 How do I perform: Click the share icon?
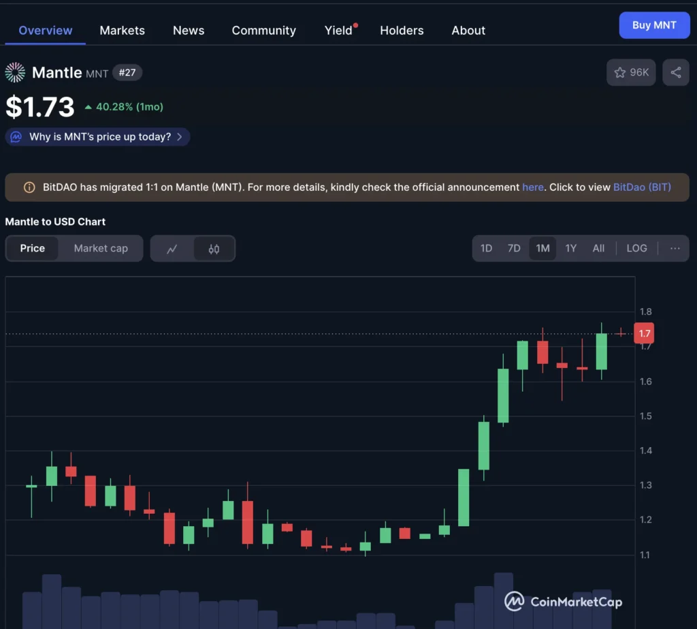[676, 72]
